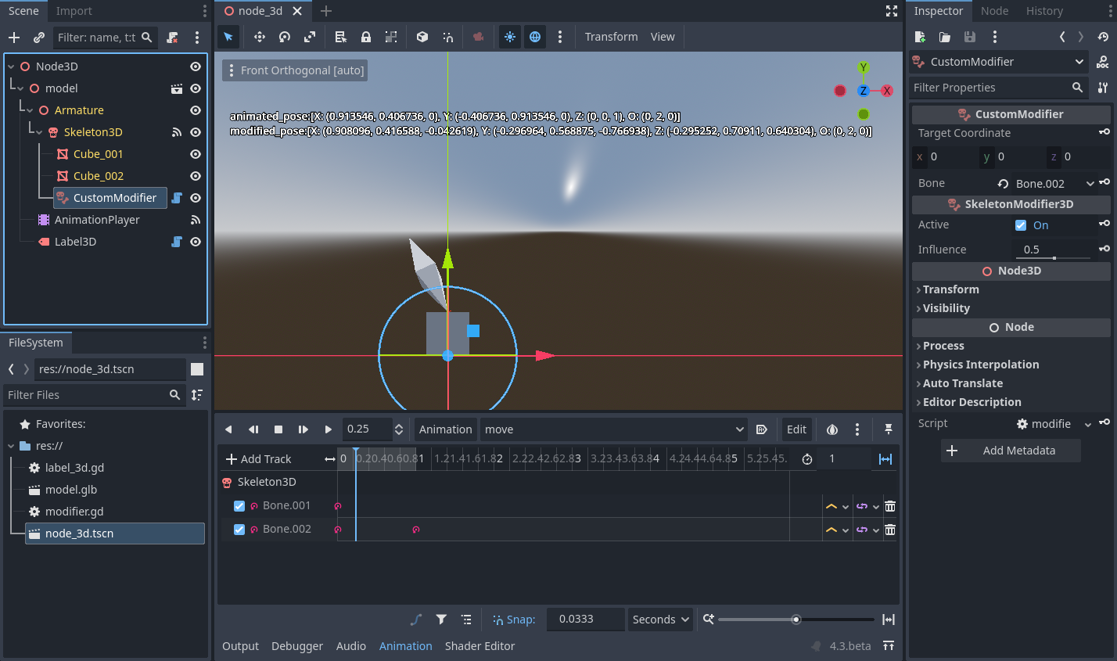Click the Animation menu button

(445, 429)
